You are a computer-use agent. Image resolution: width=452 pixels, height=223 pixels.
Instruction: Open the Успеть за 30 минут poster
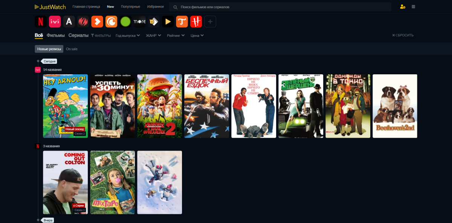pos(113,106)
